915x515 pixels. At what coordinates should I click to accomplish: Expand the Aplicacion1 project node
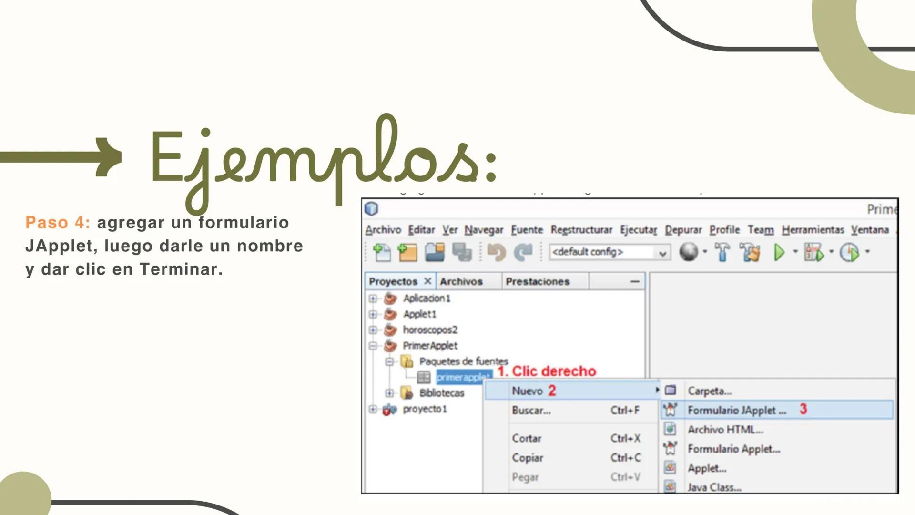coord(373,299)
